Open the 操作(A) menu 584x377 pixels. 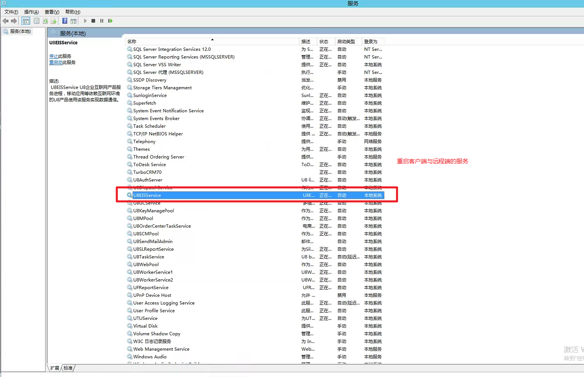(x=31, y=12)
